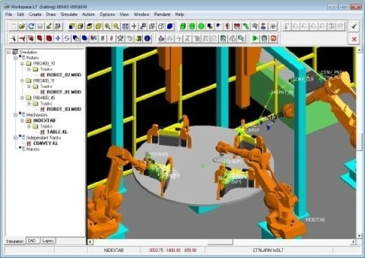Click the Open folder toolbar icon
The width and height of the screenshot is (365, 258).
click(x=22, y=26)
